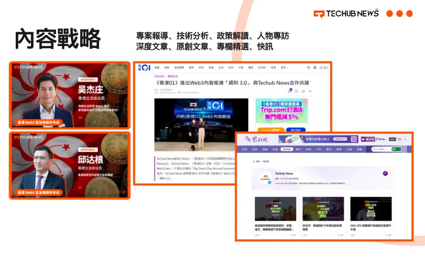Open 教育 in the purple 紫荊 nav bar
The image size is (425, 260).
329,149
